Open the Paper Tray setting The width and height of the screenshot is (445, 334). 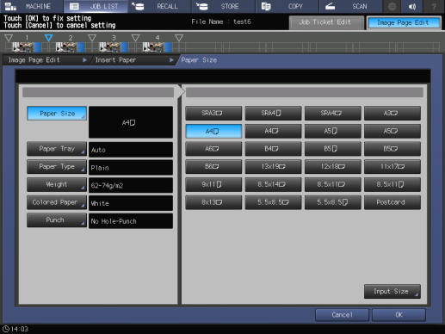point(57,149)
